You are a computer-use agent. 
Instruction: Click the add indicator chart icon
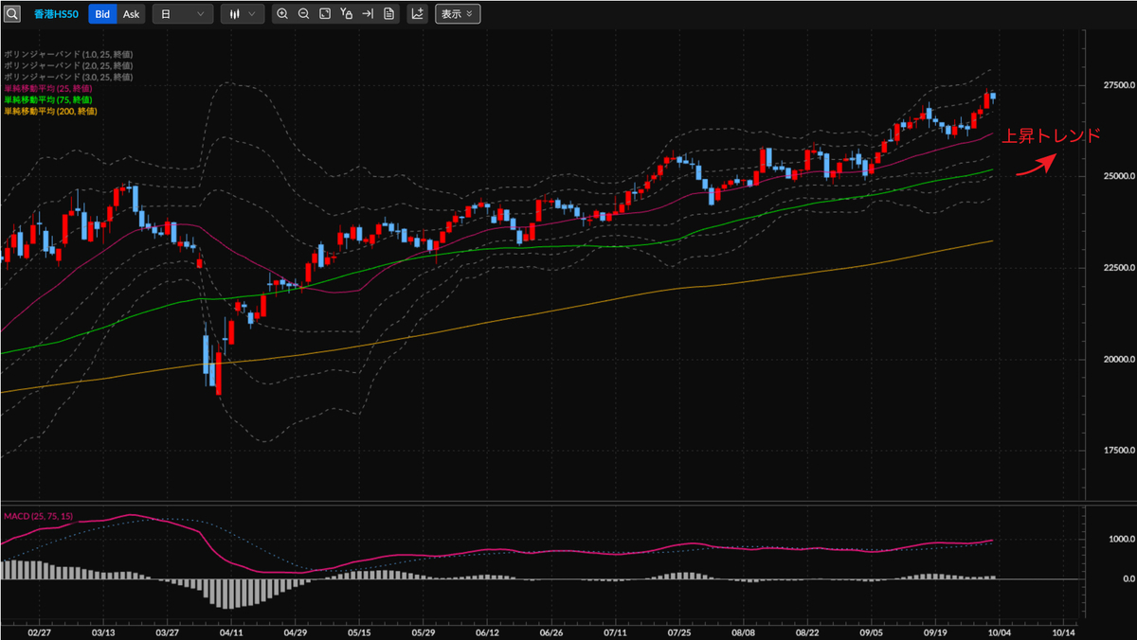tap(417, 14)
